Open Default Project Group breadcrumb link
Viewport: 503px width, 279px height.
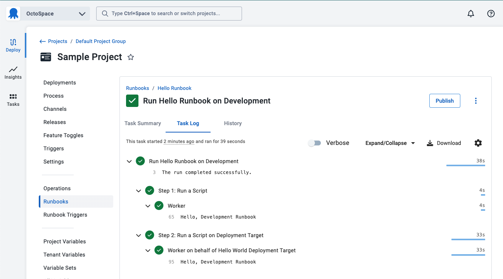(x=100, y=41)
